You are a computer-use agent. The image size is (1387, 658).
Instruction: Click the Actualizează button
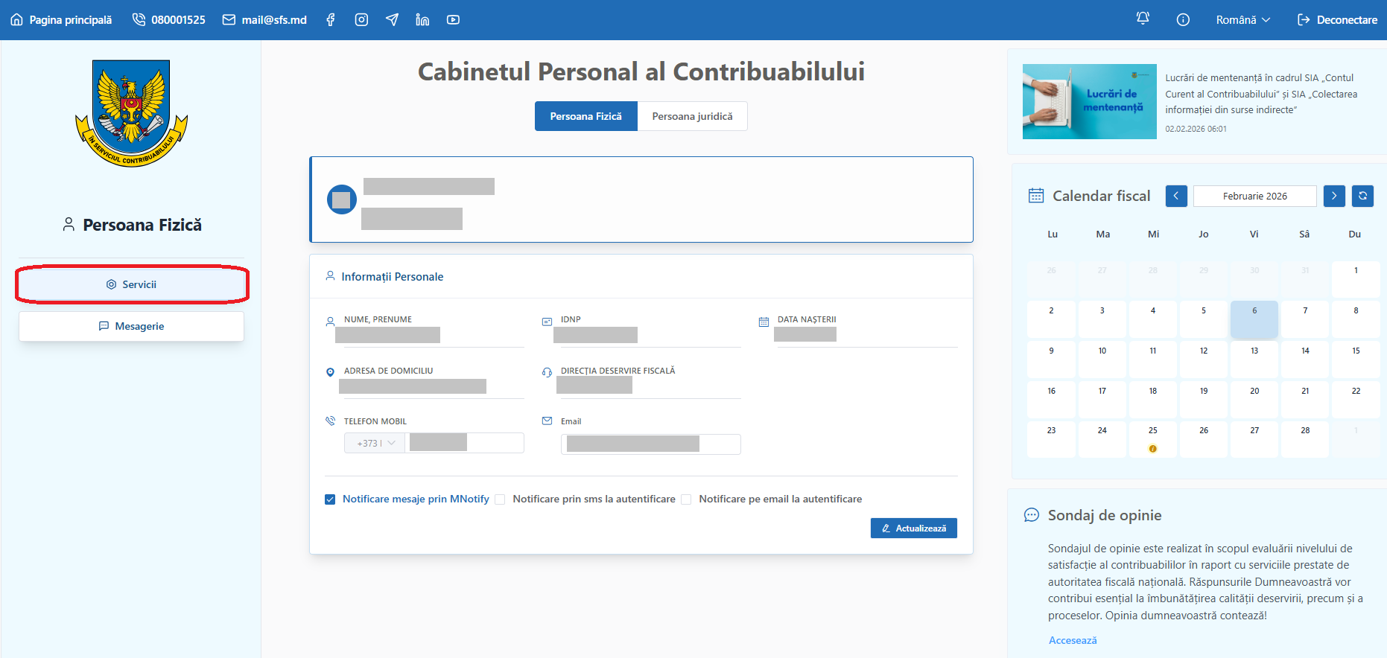tap(913, 528)
